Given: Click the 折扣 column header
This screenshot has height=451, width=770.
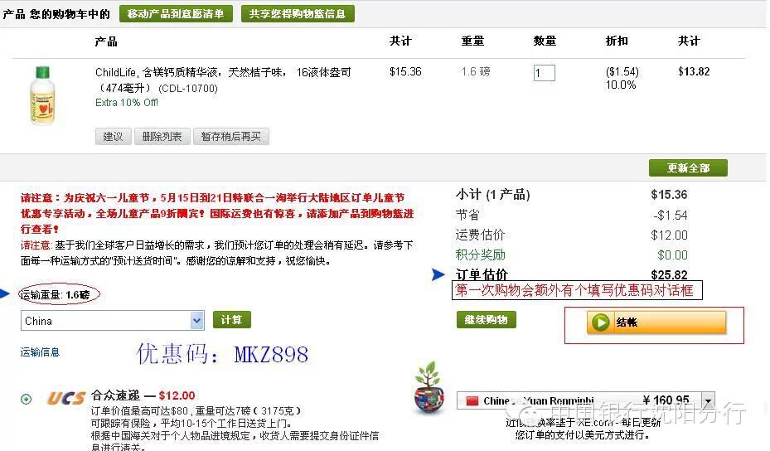Looking at the screenshot, I should [617, 41].
